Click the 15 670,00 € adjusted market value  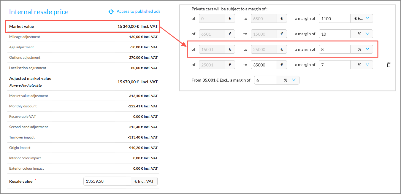[128, 82]
